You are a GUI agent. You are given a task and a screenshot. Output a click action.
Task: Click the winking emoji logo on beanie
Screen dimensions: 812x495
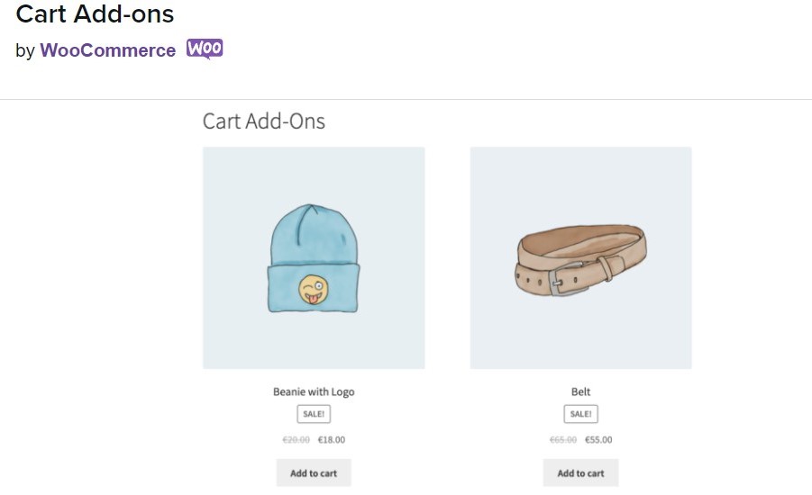tap(314, 289)
